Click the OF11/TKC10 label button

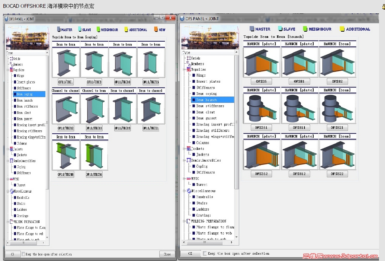pos(122,82)
